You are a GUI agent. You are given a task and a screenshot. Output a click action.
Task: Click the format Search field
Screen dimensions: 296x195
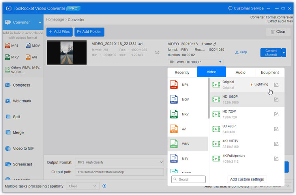point(188,179)
